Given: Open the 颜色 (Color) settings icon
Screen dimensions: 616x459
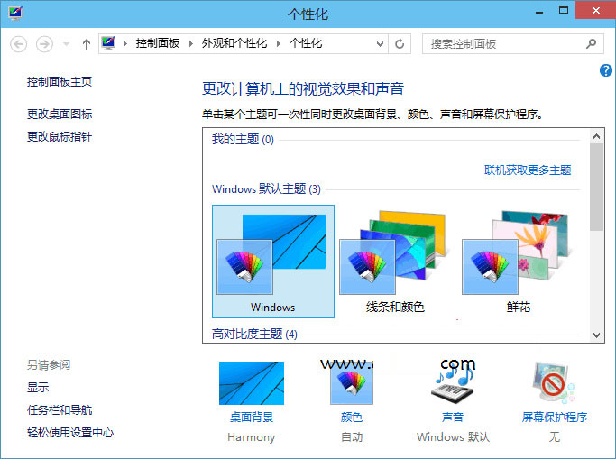Looking at the screenshot, I should [x=351, y=384].
